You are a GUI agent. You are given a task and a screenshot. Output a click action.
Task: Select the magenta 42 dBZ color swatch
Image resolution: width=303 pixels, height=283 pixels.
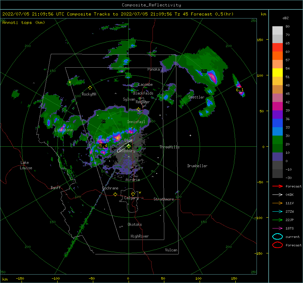point(277,106)
